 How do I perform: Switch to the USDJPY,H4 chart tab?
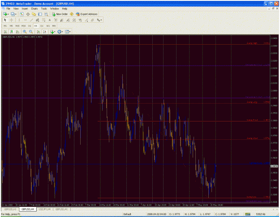pyautogui.click(x=45, y=209)
